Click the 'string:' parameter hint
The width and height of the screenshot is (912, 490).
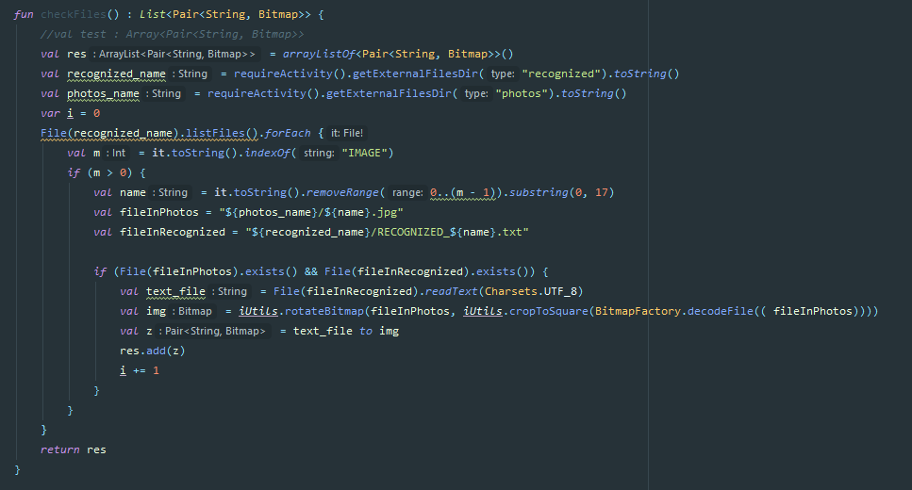click(x=320, y=153)
